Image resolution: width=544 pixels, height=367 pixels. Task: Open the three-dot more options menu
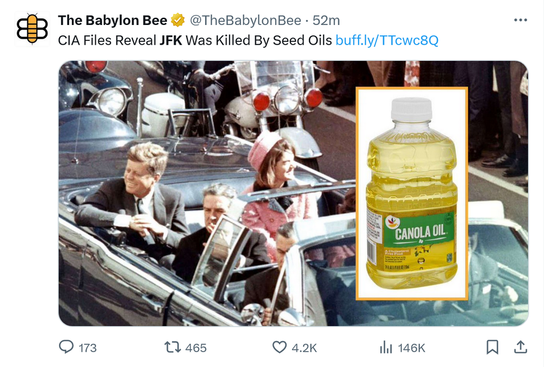pyautogui.click(x=520, y=21)
